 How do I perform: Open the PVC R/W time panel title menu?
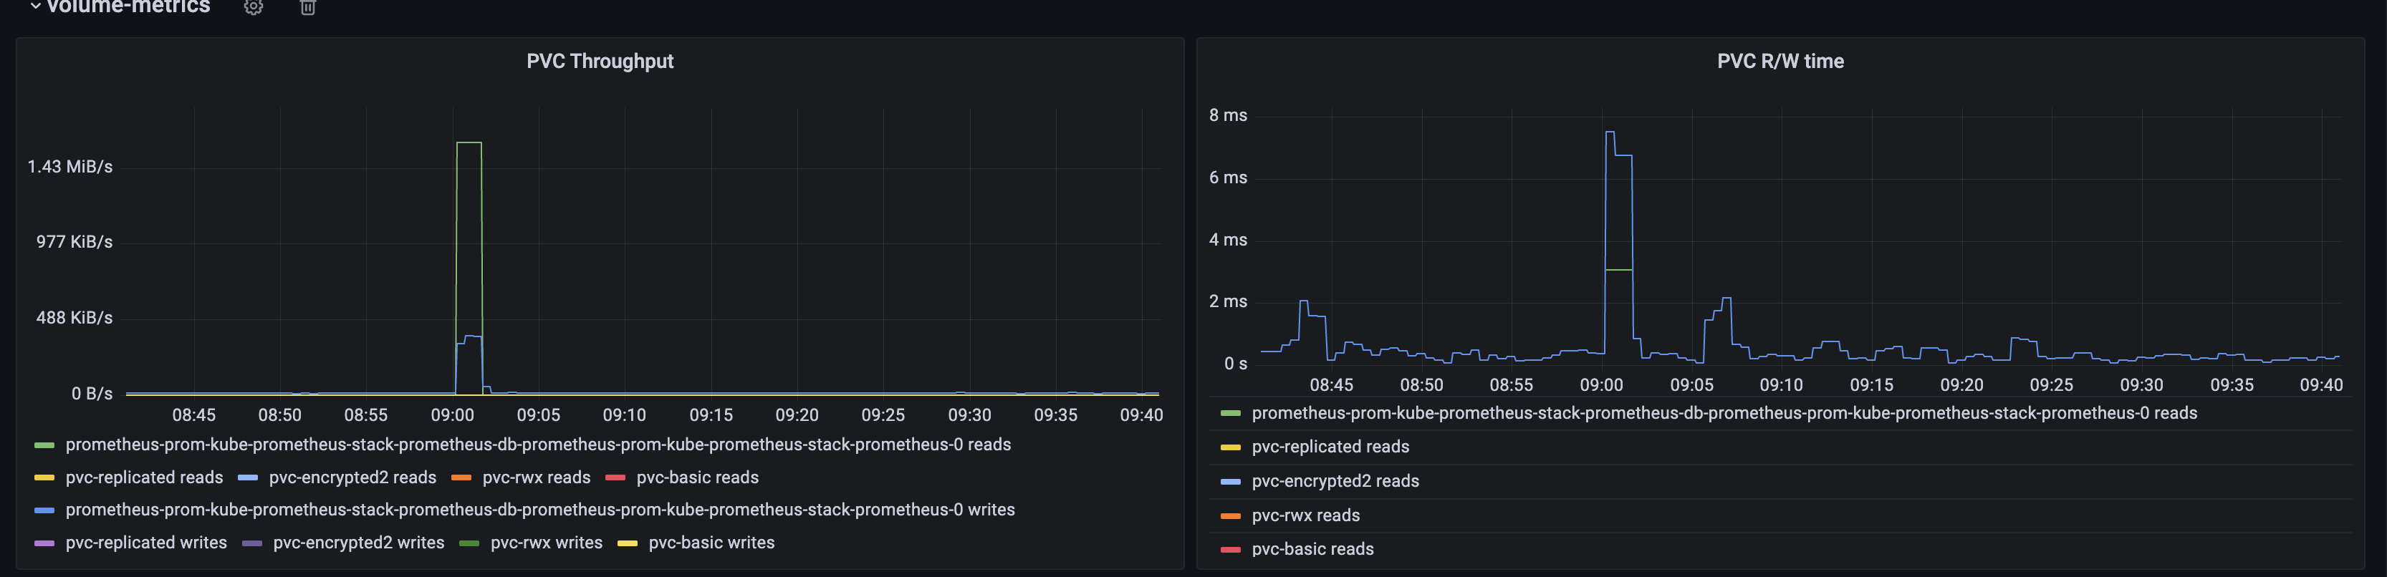[1779, 61]
